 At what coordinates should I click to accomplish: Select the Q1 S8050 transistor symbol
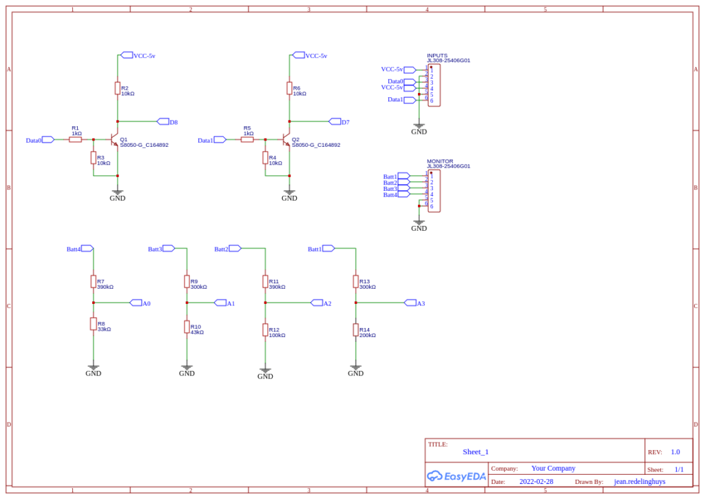click(116, 140)
